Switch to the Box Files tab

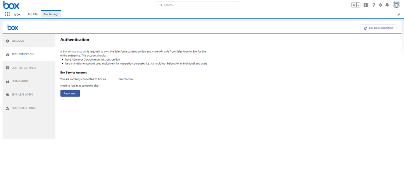pos(33,14)
